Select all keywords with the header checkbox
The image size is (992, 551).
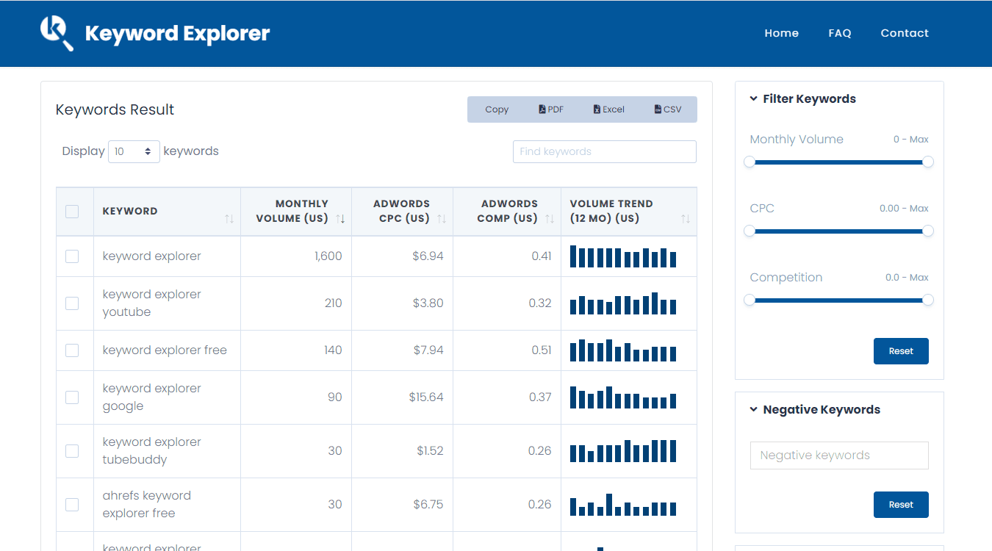(x=72, y=211)
